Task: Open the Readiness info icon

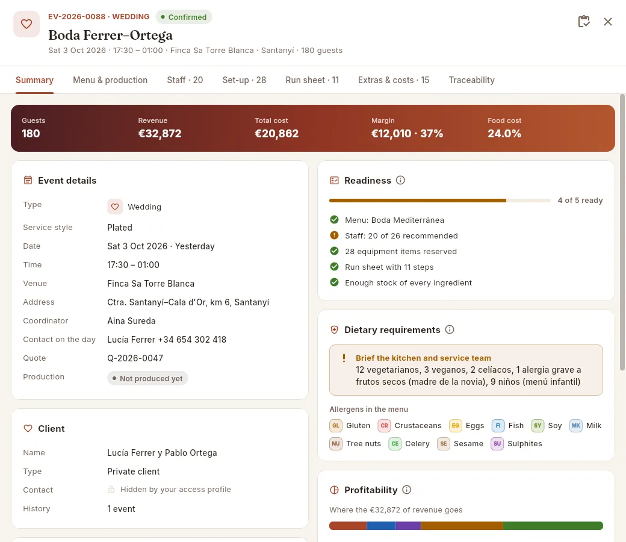Action: [x=400, y=180]
